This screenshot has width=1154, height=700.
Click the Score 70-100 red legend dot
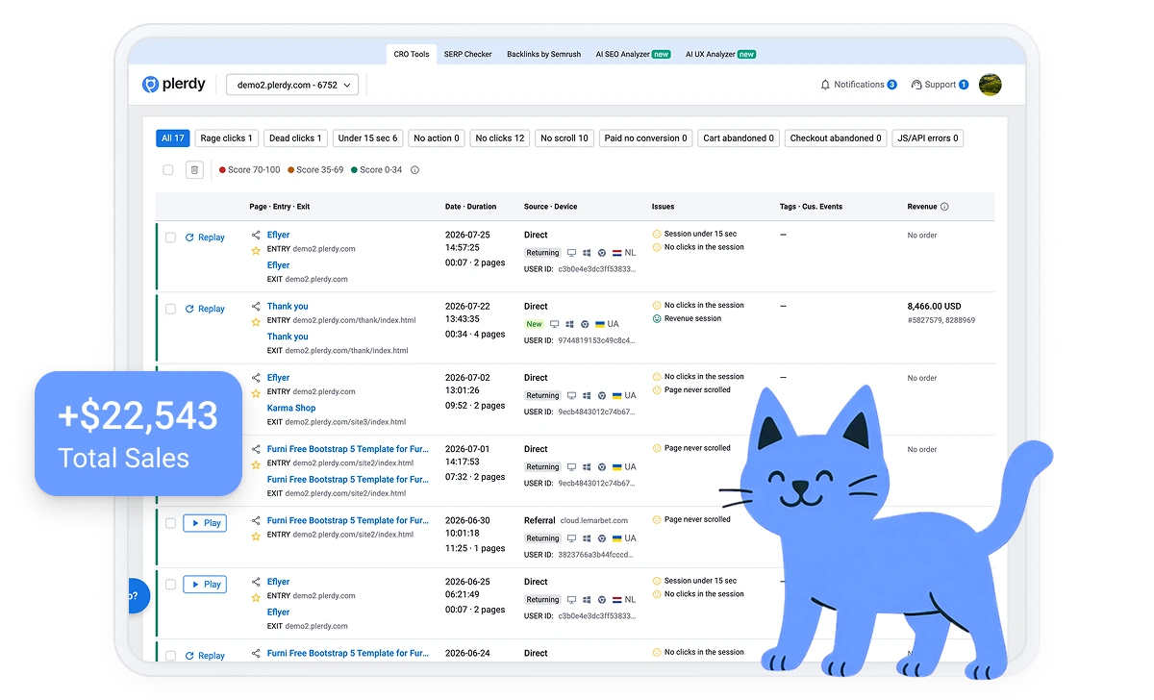(222, 169)
